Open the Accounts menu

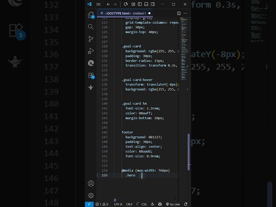[x=91, y=183]
